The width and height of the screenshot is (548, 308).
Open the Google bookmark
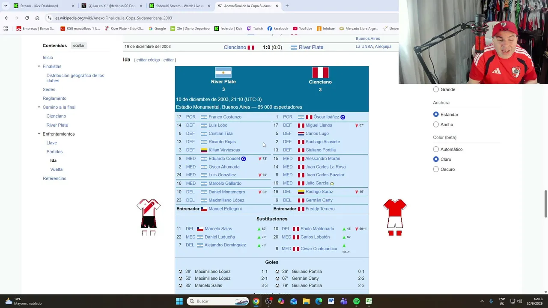157,29
